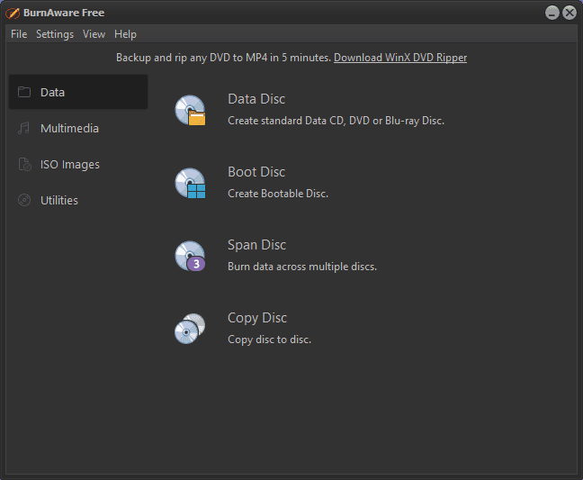Click the Utilities sidebar icon
The height and width of the screenshot is (480, 583).
pos(24,200)
